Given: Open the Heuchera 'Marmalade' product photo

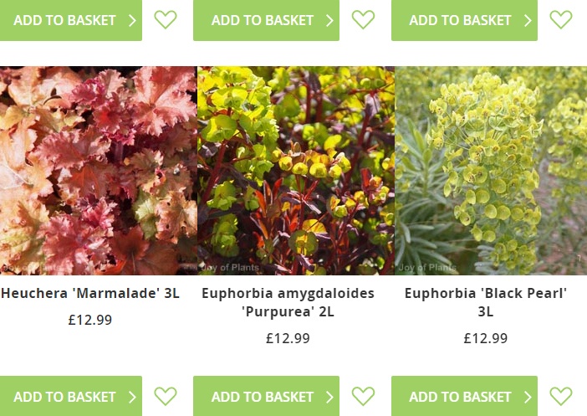Looking at the screenshot, I should (x=99, y=171).
